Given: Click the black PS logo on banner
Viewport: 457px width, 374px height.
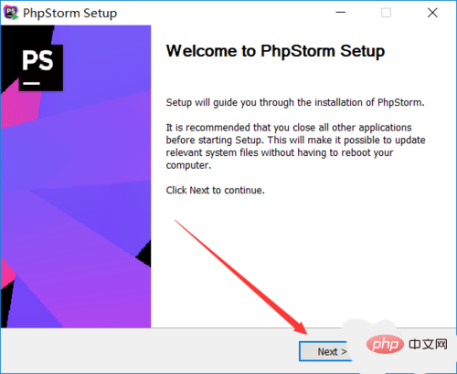Looking at the screenshot, I should coord(41,68).
